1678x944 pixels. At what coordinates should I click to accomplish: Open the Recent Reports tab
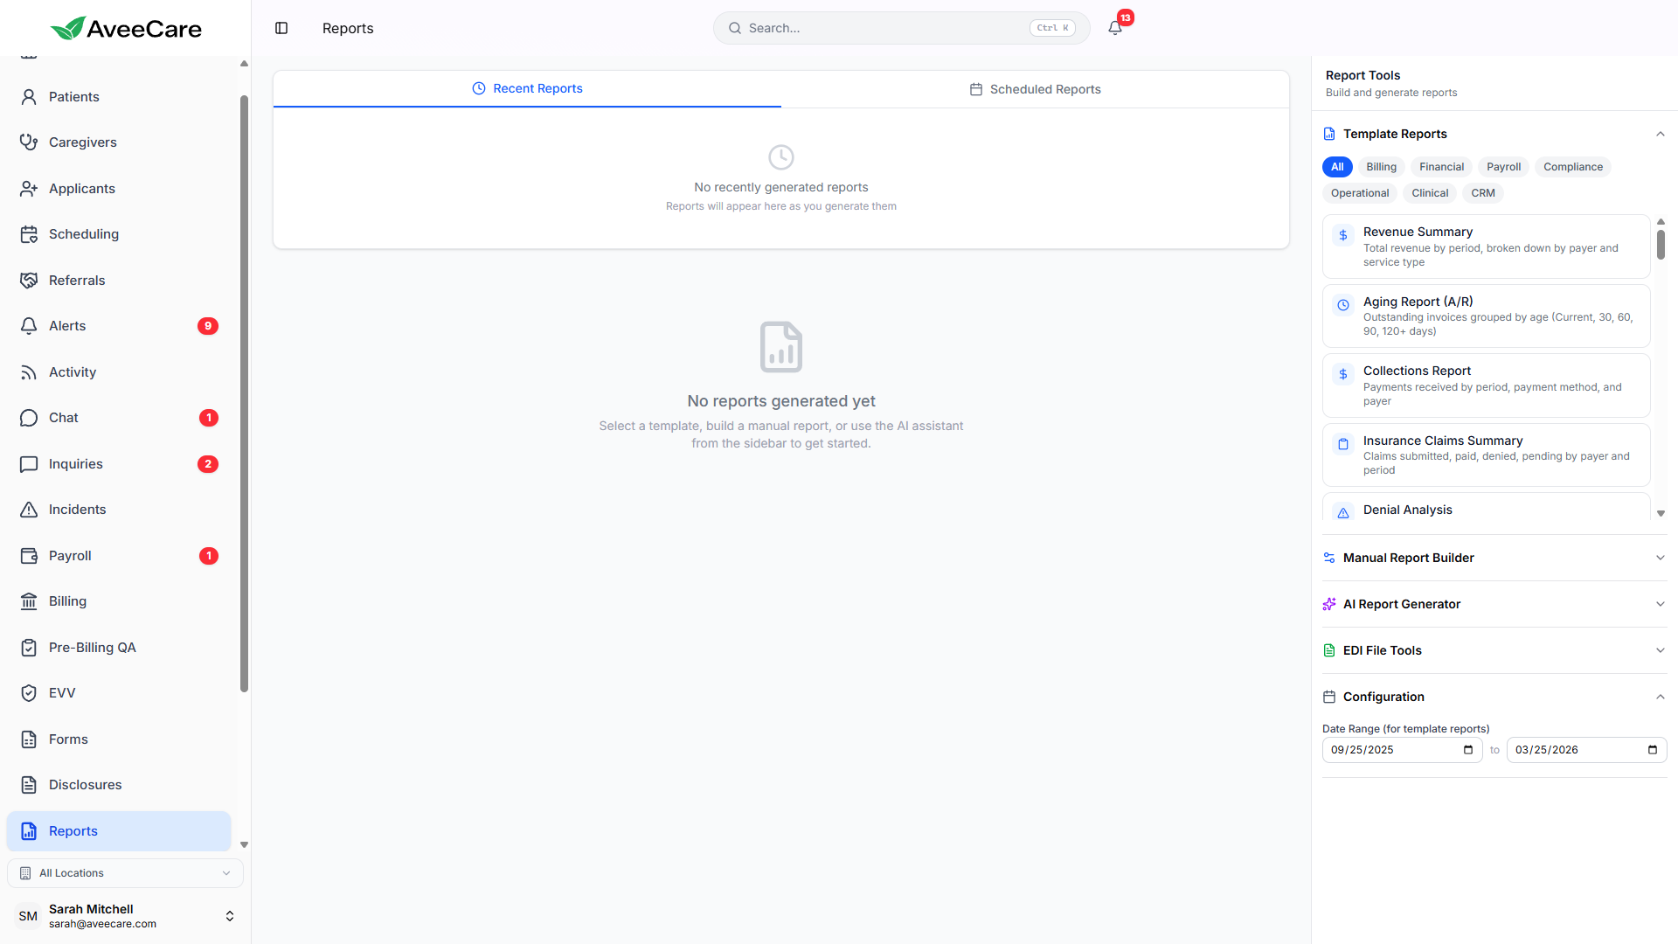click(527, 88)
